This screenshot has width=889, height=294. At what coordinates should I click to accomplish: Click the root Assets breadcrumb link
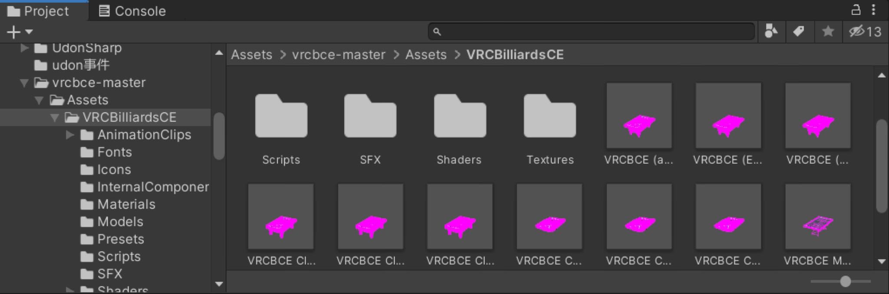[x=251, y=55]
